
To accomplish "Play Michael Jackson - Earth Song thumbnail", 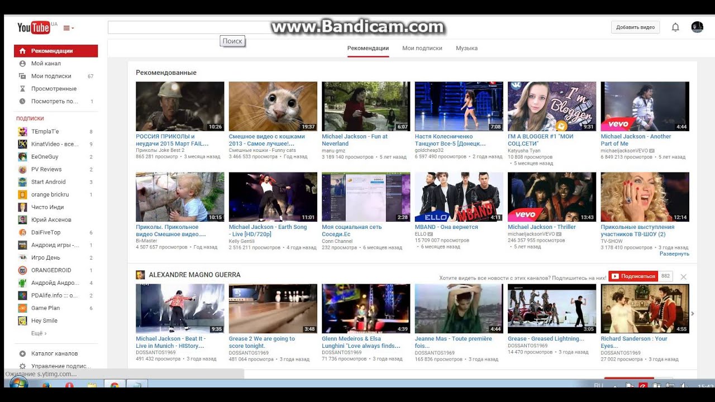I will coord(273,197).
